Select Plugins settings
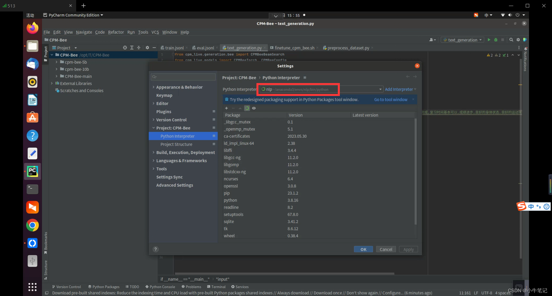 tap(164, 112)
